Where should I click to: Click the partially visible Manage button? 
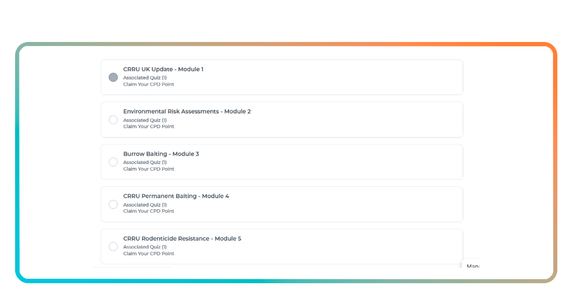472,266
